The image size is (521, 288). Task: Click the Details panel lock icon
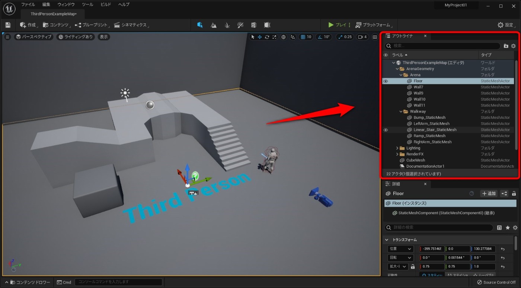click(x=514, y=193)
